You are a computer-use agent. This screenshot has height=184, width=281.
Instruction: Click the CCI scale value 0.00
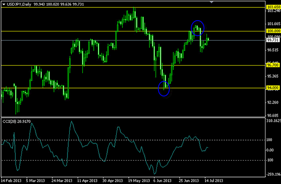(x=270, y=150)
